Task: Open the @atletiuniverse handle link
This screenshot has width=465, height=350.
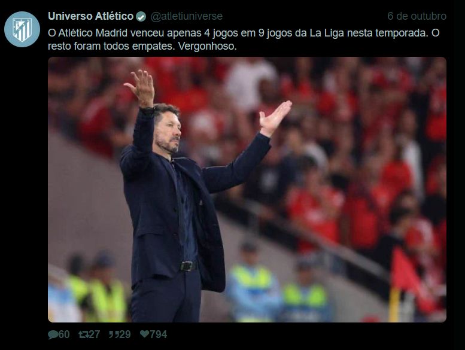Action: click(187, 16)
